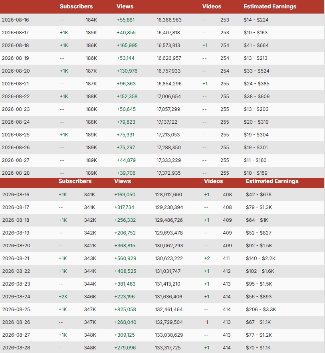Click earnings $77 - $1.2K
This screenshot has height=353, width=325.
pos(259,335)
